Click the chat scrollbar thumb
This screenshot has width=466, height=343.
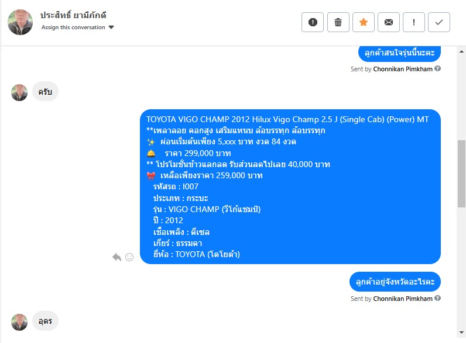[461, 174]
